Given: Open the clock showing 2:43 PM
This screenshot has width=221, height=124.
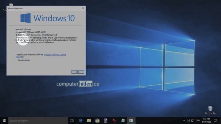Looking at the screenshot, I should click(x=206, y=121).
